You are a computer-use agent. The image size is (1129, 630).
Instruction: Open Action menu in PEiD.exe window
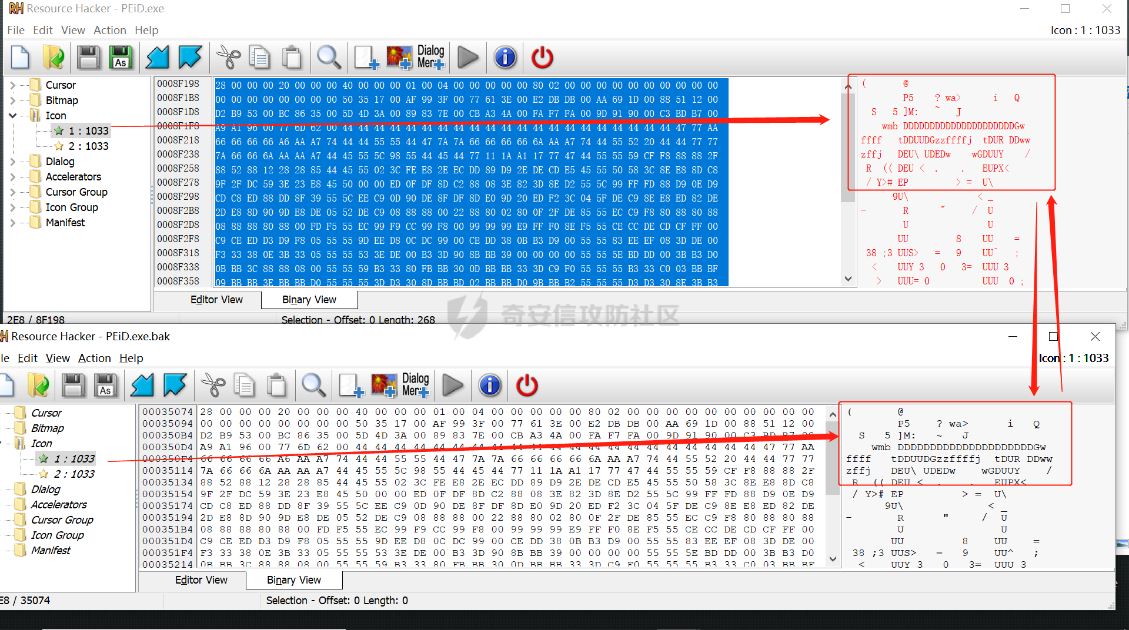click(x=110, y=30)
